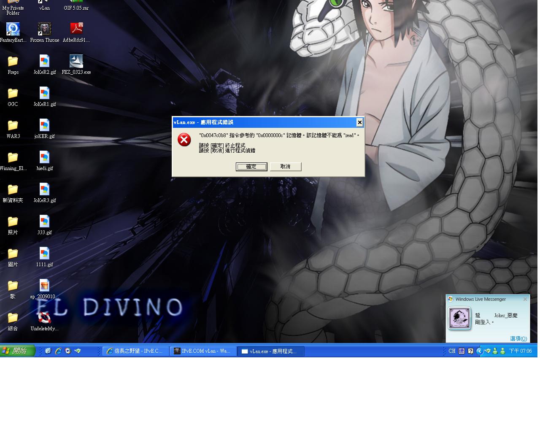Image resolution: width=540 pixels, height=432 pixels.
Task: Expand hidden tray icons with the arrow
Action: tap(479, 351)
